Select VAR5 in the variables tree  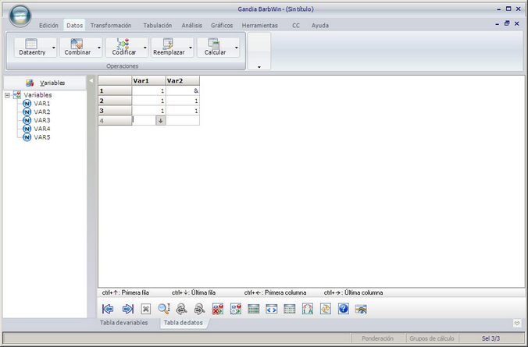click(x=41, y=137)
